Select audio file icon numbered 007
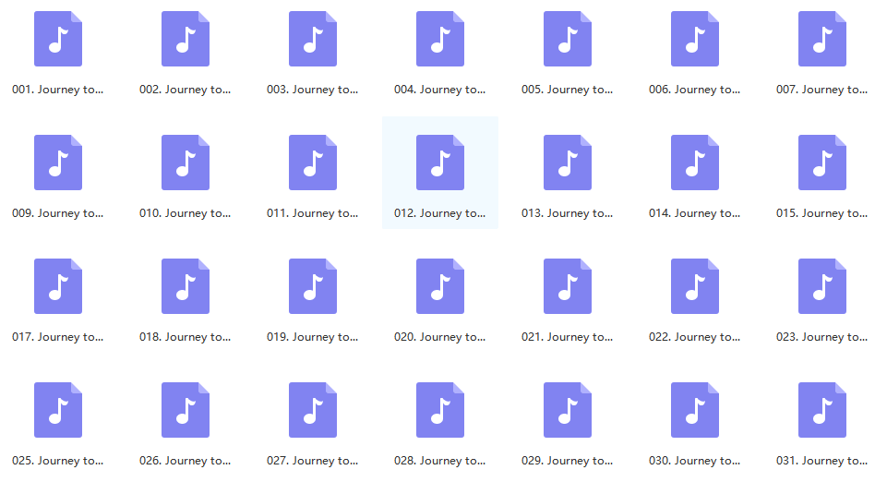The image size is (887, 482). (821, 39)
